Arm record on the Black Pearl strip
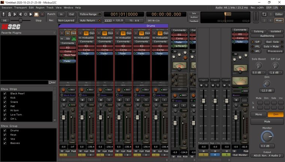 [62, 33]
